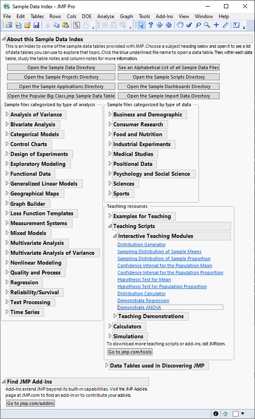The image size is (255, 419).
Task: Toggle the white square box in status bar
Action: point(235,414)
